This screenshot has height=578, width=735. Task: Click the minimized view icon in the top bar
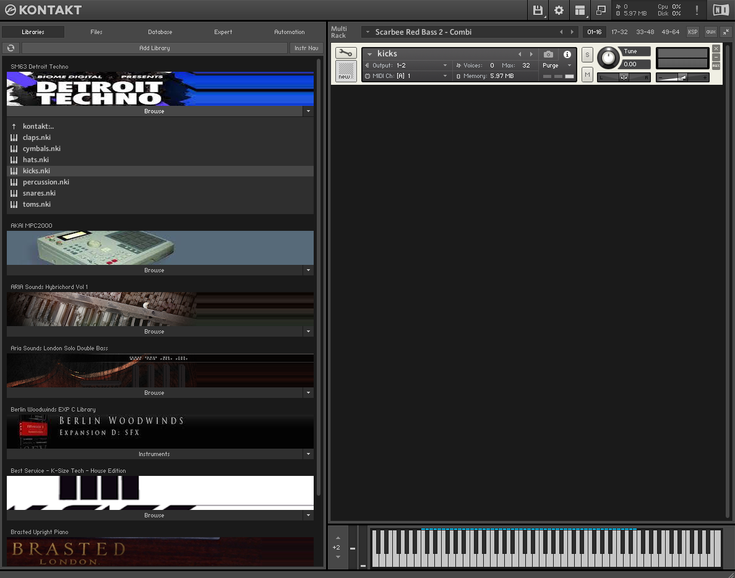point(601,10)
